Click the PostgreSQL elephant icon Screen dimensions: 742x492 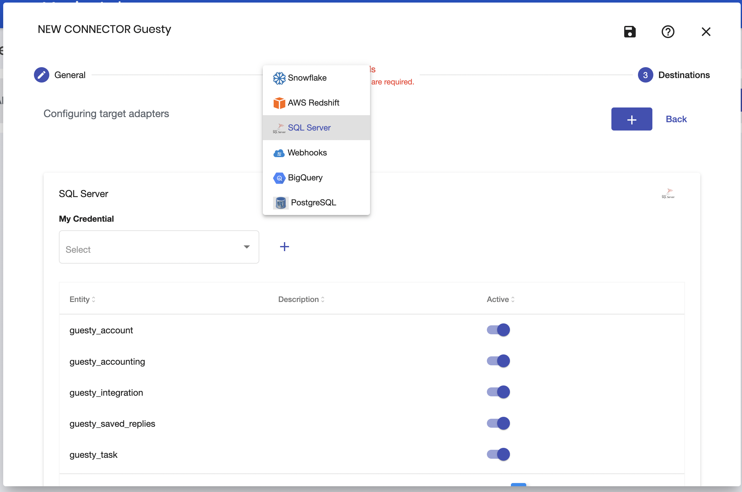280,203
